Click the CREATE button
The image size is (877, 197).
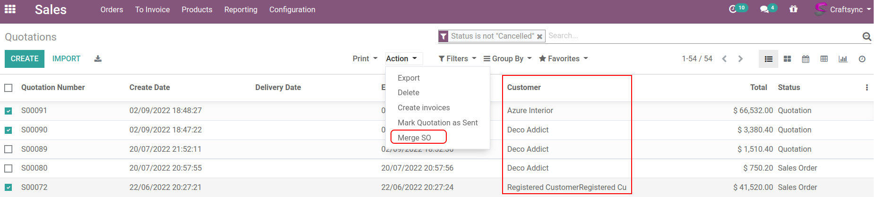click(x=25, y=59)
